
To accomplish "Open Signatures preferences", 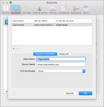I will [76, 10].
